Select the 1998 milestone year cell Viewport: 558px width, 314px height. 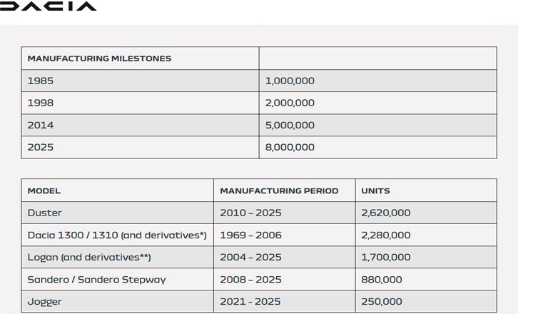[41, 103]
